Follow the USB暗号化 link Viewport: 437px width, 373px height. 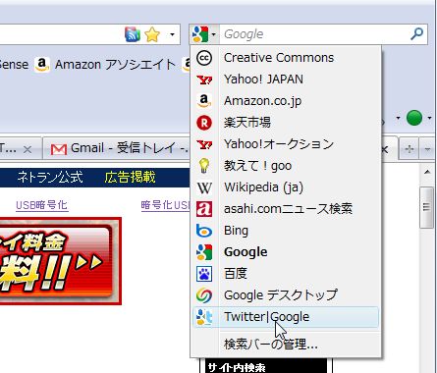pos(42,205)
